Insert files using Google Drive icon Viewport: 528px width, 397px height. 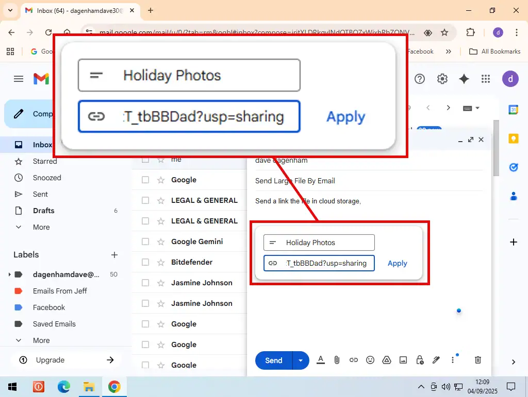pos(386,360)
